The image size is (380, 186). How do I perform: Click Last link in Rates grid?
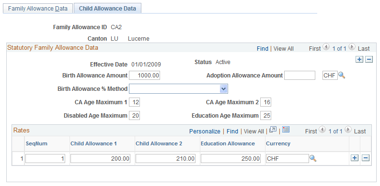pos(360,131)
